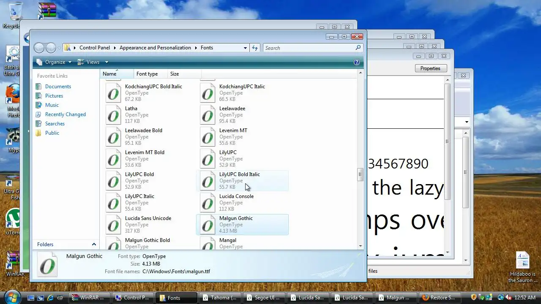Click the Mozilla Firefox desktop shortcut icon
The width and height of the screenshot is (541, 304).
13,94
